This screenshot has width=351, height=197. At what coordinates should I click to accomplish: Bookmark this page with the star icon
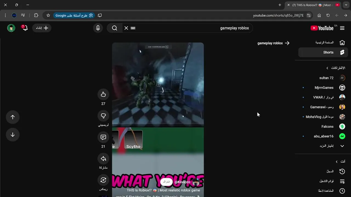pyautogui.click(x=48, y=15)
